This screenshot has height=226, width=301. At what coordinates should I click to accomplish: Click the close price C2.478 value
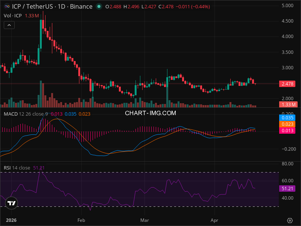166,7
